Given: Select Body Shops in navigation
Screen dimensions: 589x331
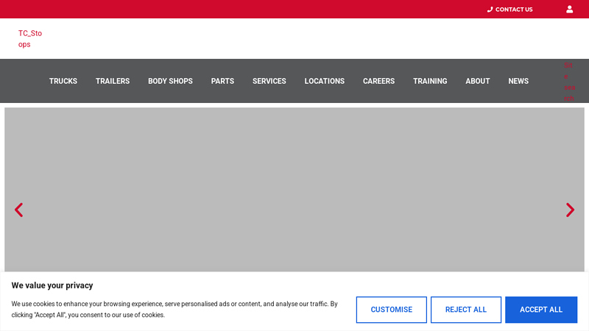Looking at the screenshot, I should 170,82.
